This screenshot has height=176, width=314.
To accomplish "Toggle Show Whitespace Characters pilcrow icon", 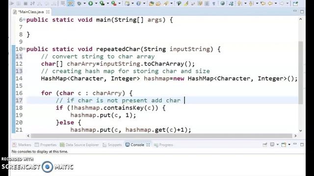I will click(214, 3).
